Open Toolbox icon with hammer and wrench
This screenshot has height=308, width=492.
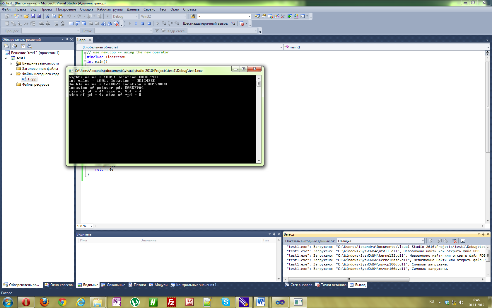283,16
